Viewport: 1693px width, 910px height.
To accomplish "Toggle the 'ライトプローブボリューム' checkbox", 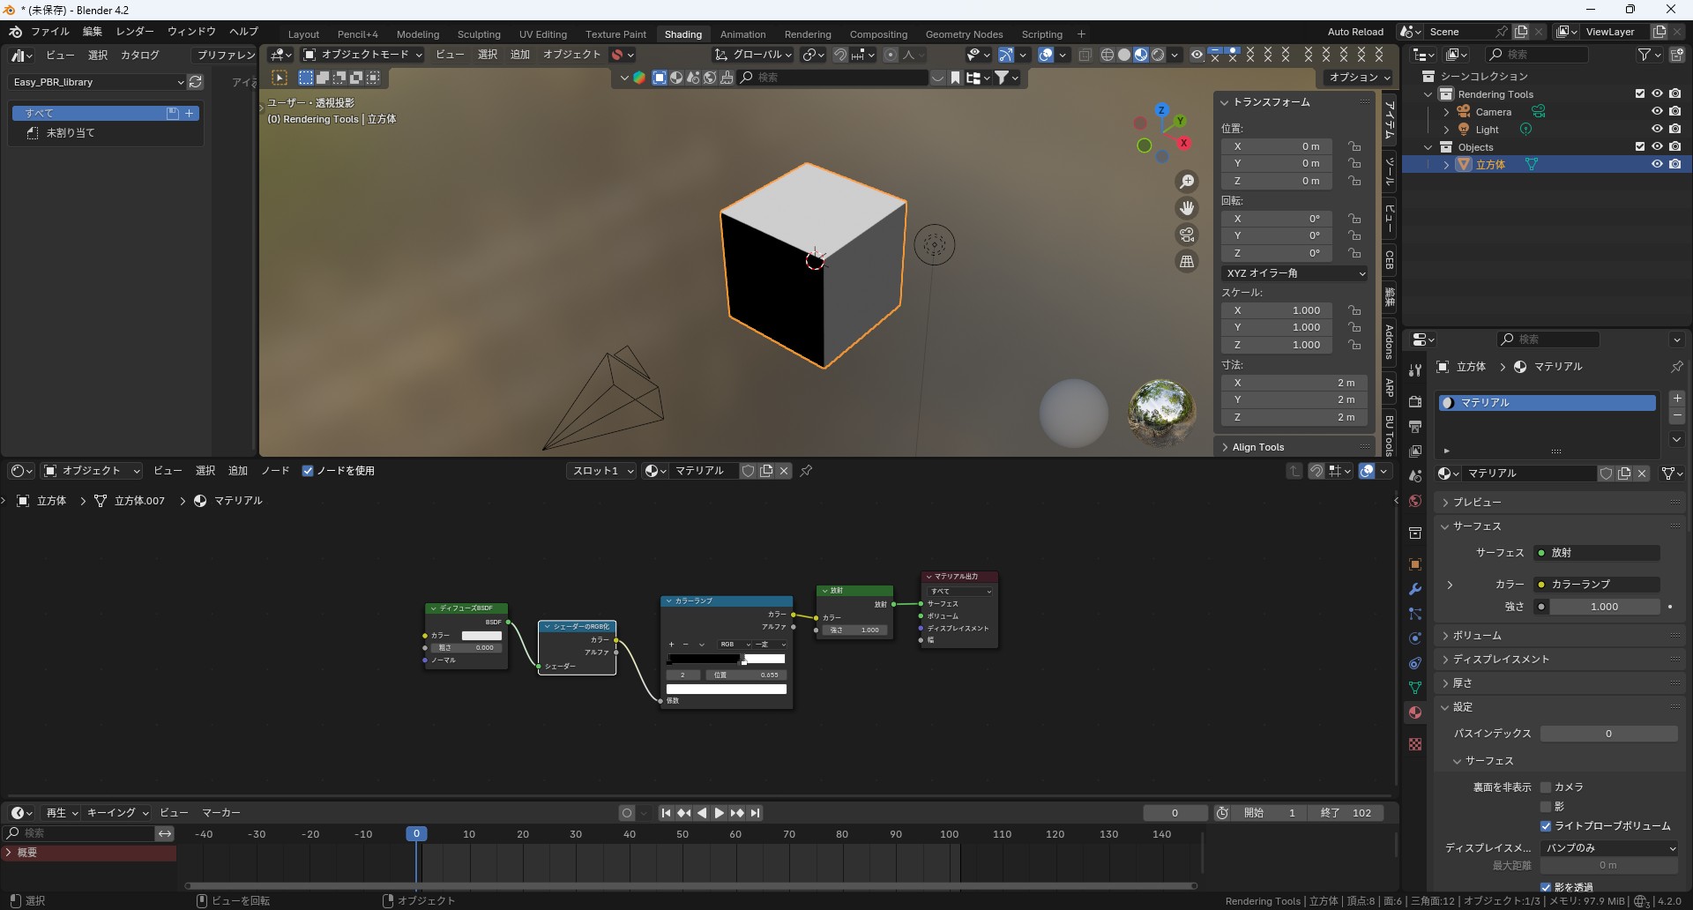I will (x=1546, y=826).
